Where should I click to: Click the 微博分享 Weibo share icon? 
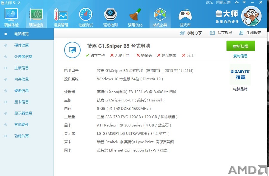[182, 33]
